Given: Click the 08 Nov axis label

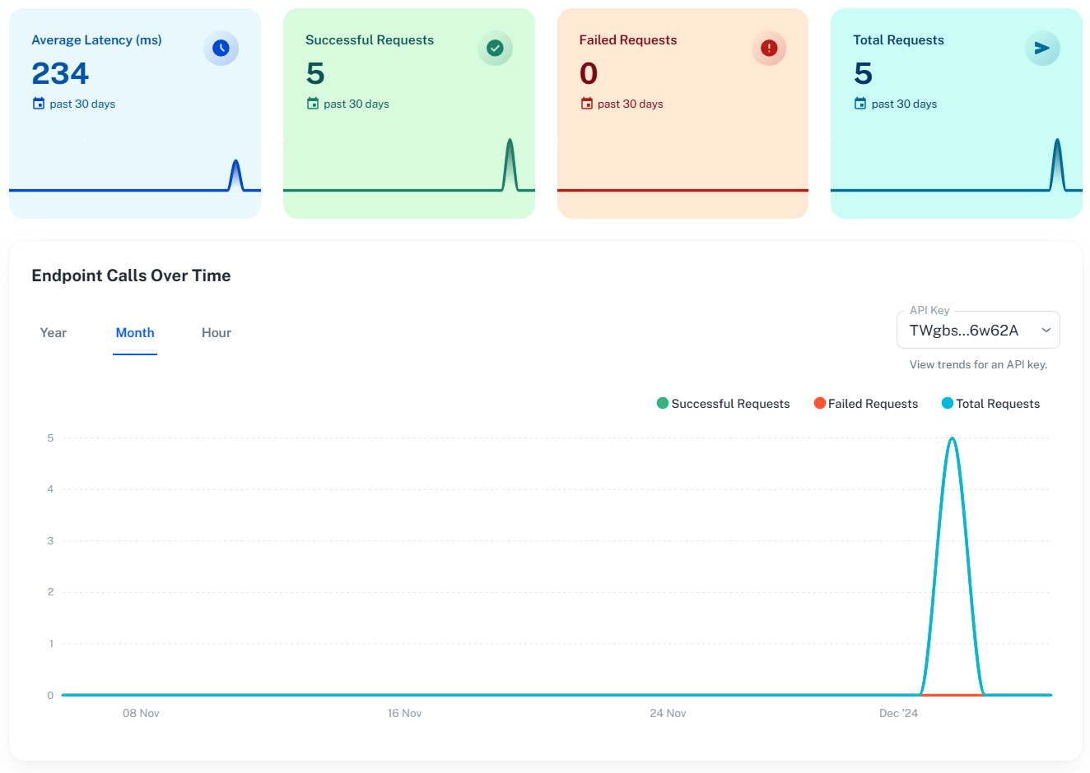Looking at the screenshot, I should click(x=141, y=713).
